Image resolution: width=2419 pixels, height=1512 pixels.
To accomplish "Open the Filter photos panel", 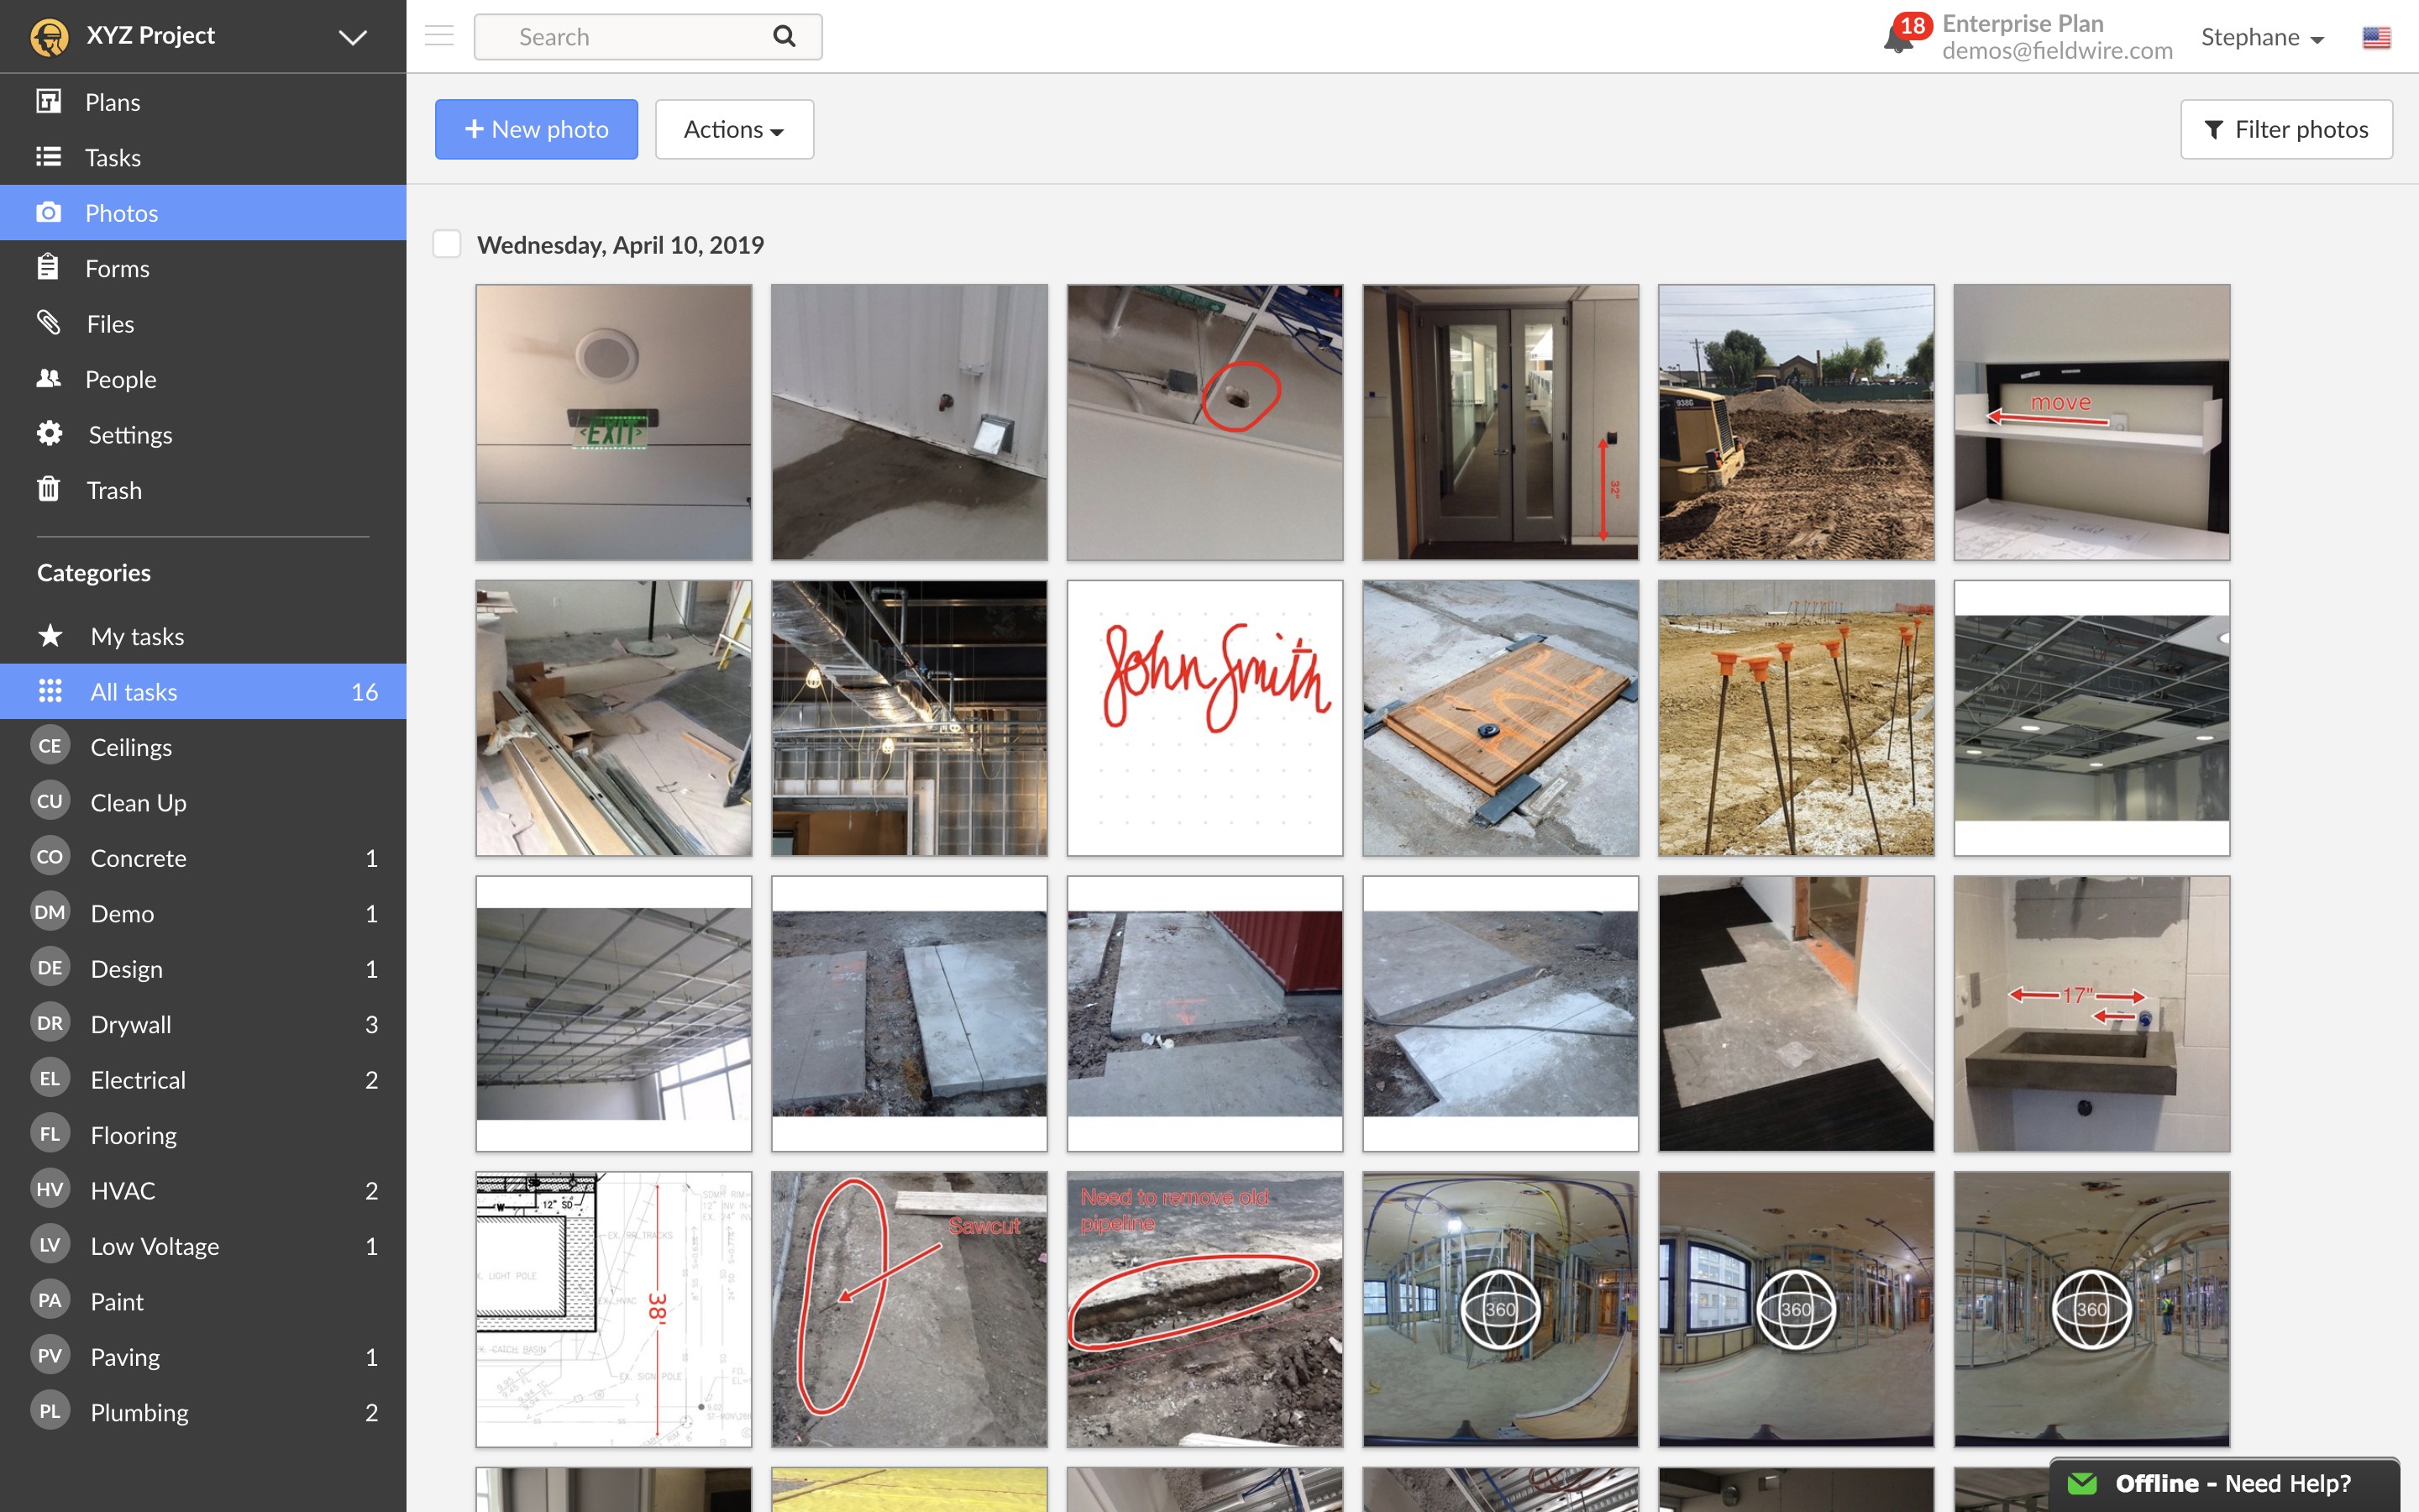I will pos(2286,129).
